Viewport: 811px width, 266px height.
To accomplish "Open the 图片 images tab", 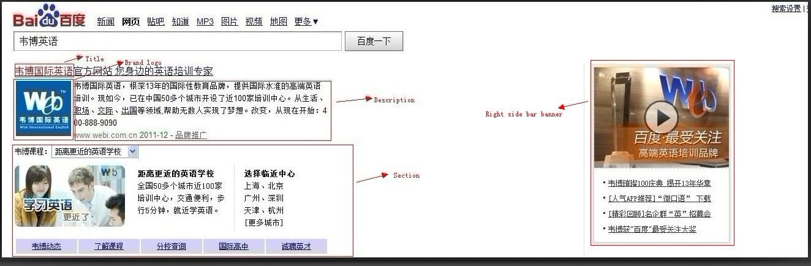I will pos(229,21).
